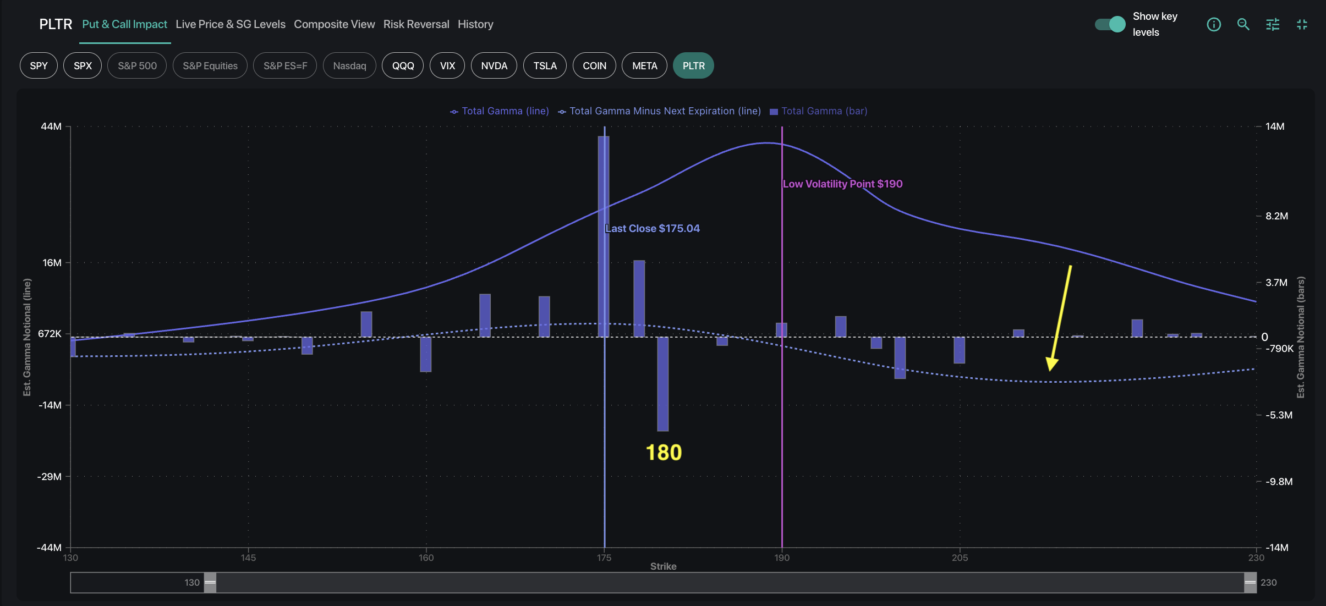
Task: Open the Risk Reversal tab
Action: [x=416, y=24]
